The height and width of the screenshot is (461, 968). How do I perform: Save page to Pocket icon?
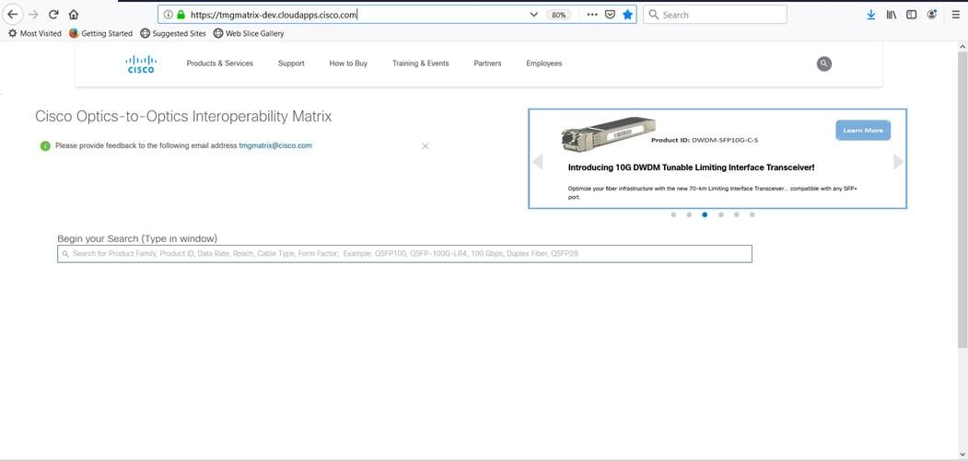tap(610, 15)
